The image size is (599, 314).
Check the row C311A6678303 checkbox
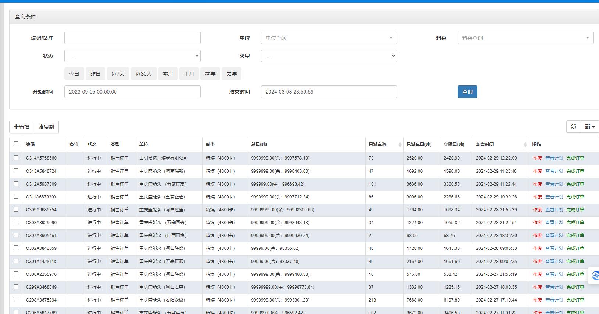[16, 196]
